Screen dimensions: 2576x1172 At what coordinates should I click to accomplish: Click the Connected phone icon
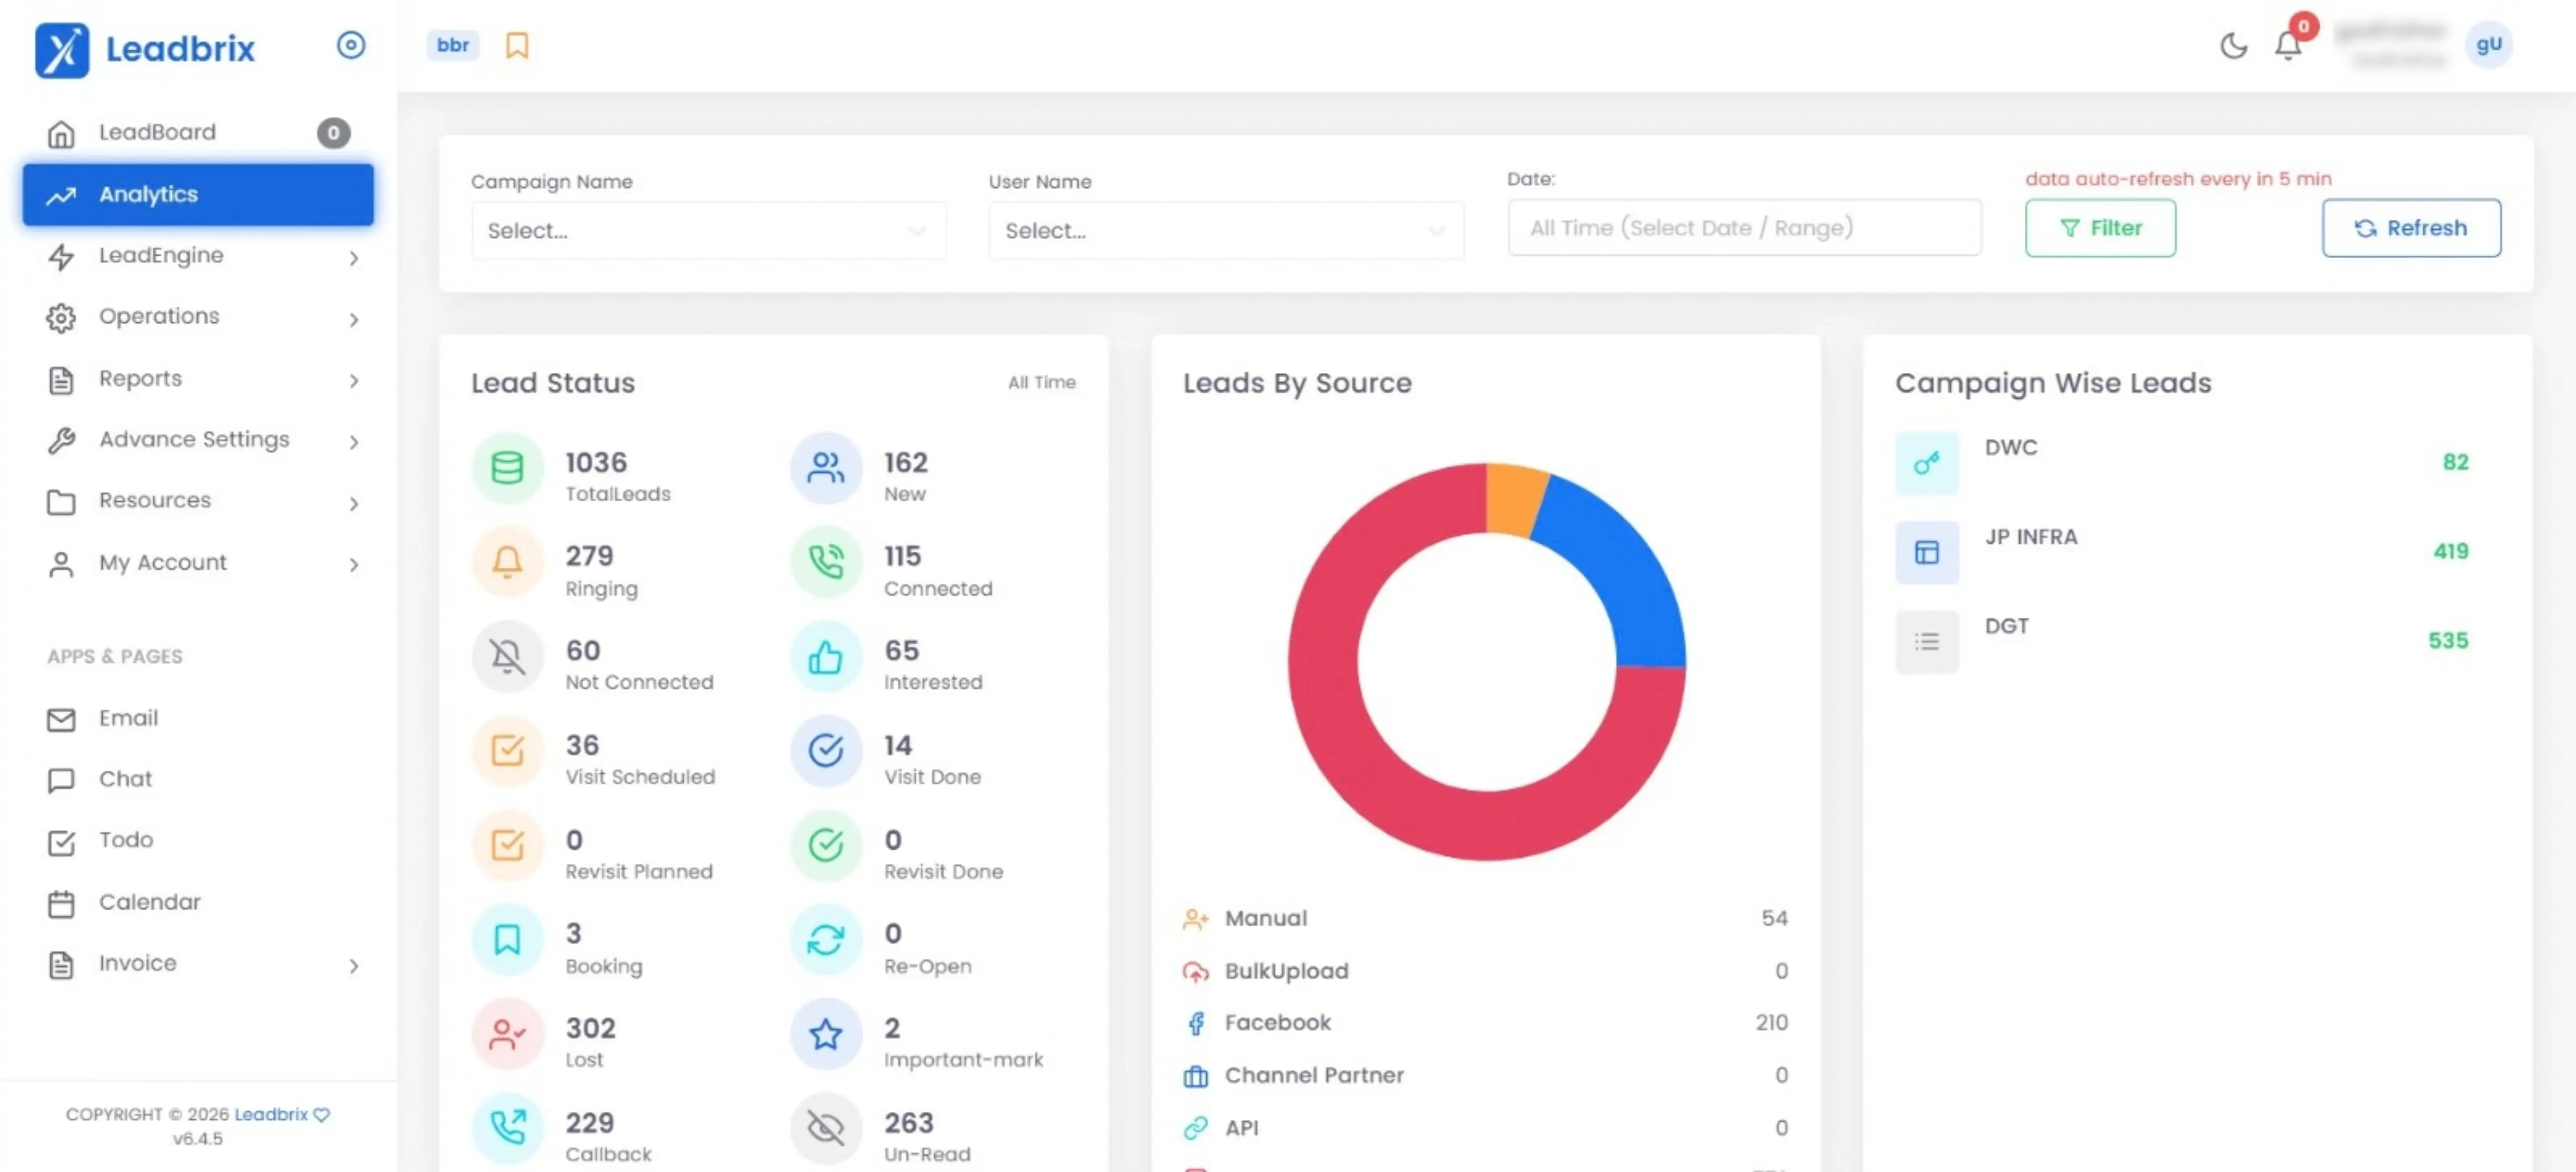pos(826,562)
